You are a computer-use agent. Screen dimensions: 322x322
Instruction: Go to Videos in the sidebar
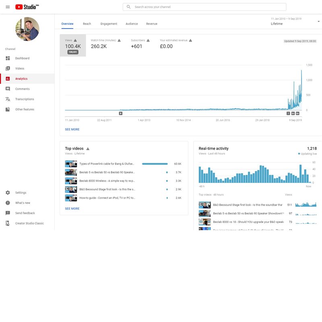click(x=20, y=68)
